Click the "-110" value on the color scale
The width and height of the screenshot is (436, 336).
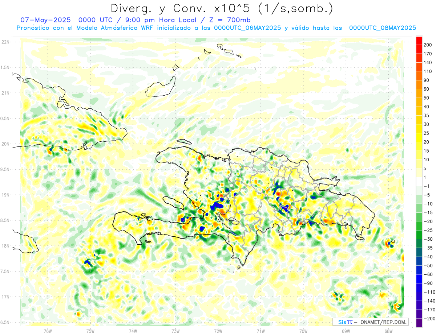[429, 292]
